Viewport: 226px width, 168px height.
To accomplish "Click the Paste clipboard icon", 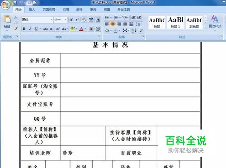I will pyautogui.click(x=7, y=19).
